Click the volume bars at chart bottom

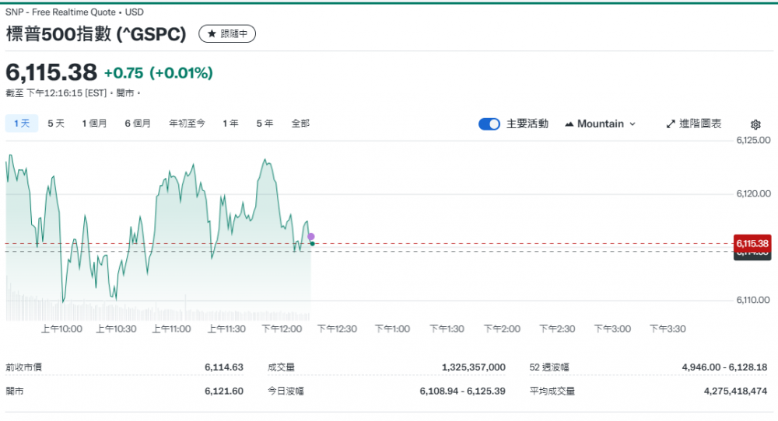tap(156, 312)
